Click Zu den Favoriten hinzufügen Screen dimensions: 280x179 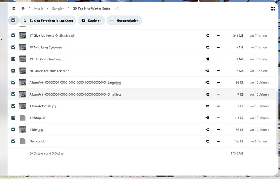point(48,20)
